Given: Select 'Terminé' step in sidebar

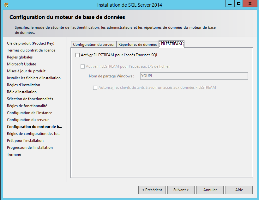Looking at the screenshot, I should [x=14, y=155].
